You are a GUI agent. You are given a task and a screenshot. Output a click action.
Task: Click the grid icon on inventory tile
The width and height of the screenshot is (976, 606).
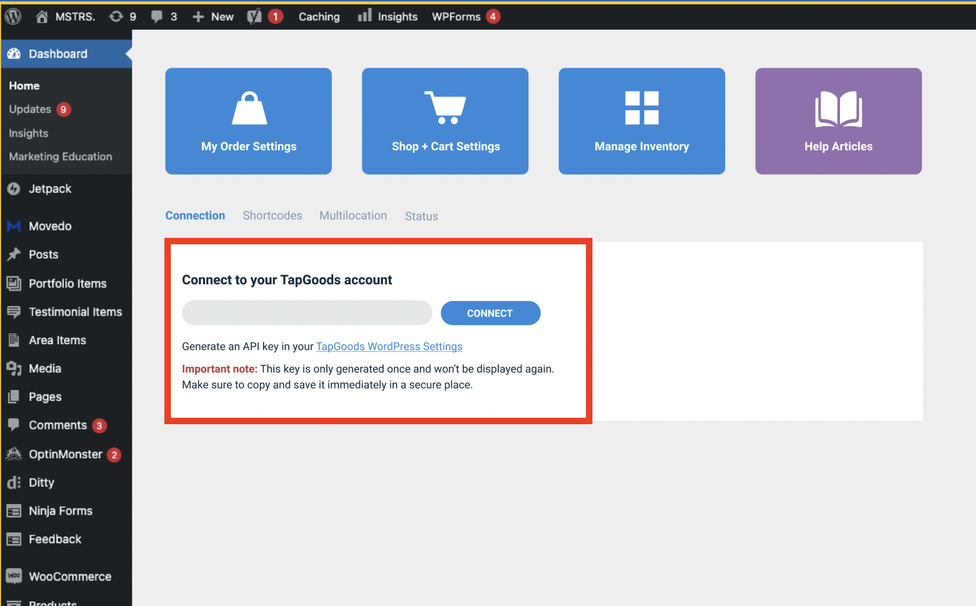click(x=642, y=108)
